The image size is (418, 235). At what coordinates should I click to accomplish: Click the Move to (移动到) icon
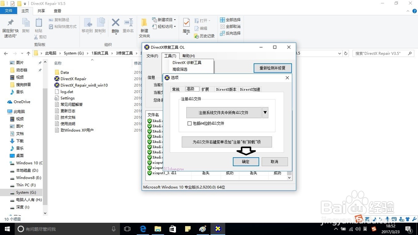(87, 23)
